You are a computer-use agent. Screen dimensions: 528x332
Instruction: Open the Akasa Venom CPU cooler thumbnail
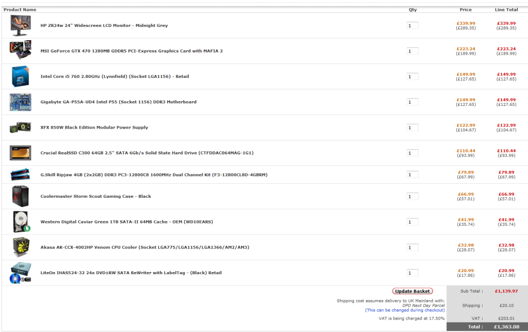point(21,247)
